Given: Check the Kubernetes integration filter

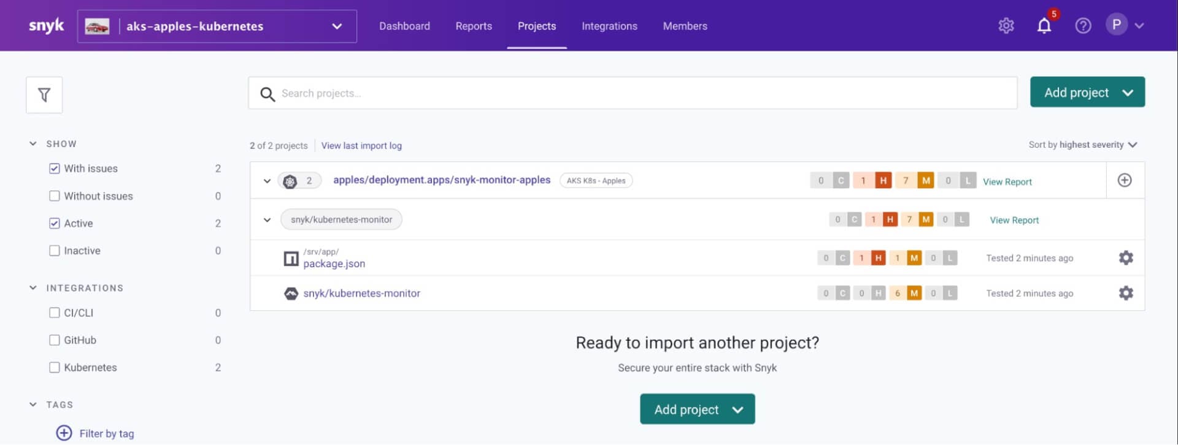Looking at the screenshot, I should coord(55,368).
